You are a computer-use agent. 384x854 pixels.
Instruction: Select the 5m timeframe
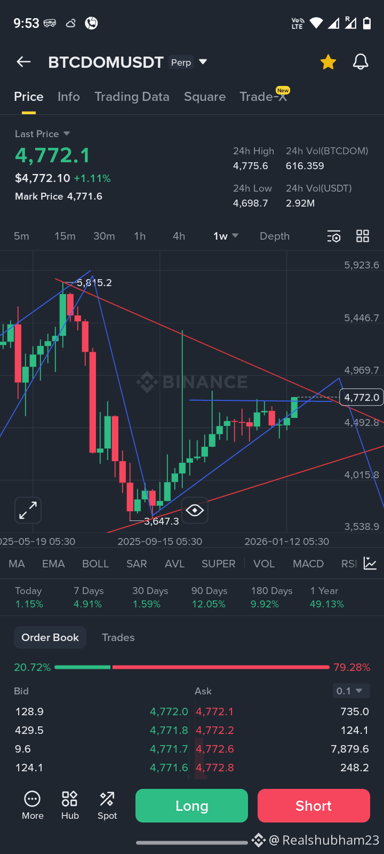pos(21,236)
